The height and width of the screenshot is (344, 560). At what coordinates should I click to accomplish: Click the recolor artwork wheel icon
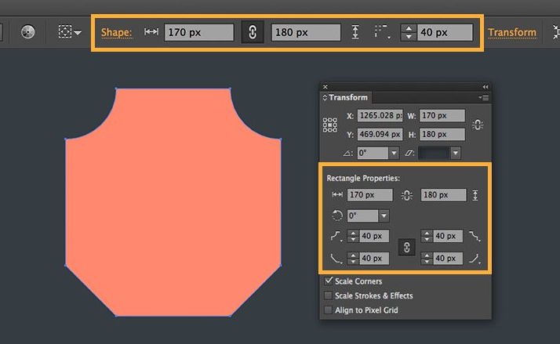point(28,32)
